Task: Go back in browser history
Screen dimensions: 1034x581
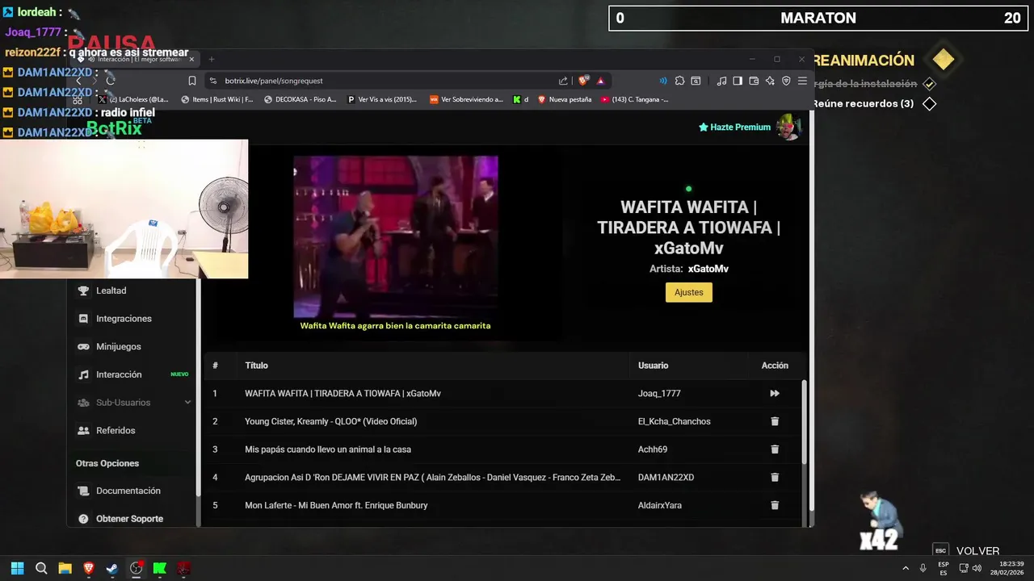Action: [78, 81]
